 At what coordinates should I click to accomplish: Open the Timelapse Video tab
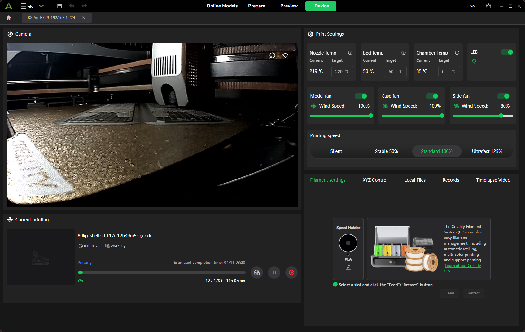pos(493,180)
